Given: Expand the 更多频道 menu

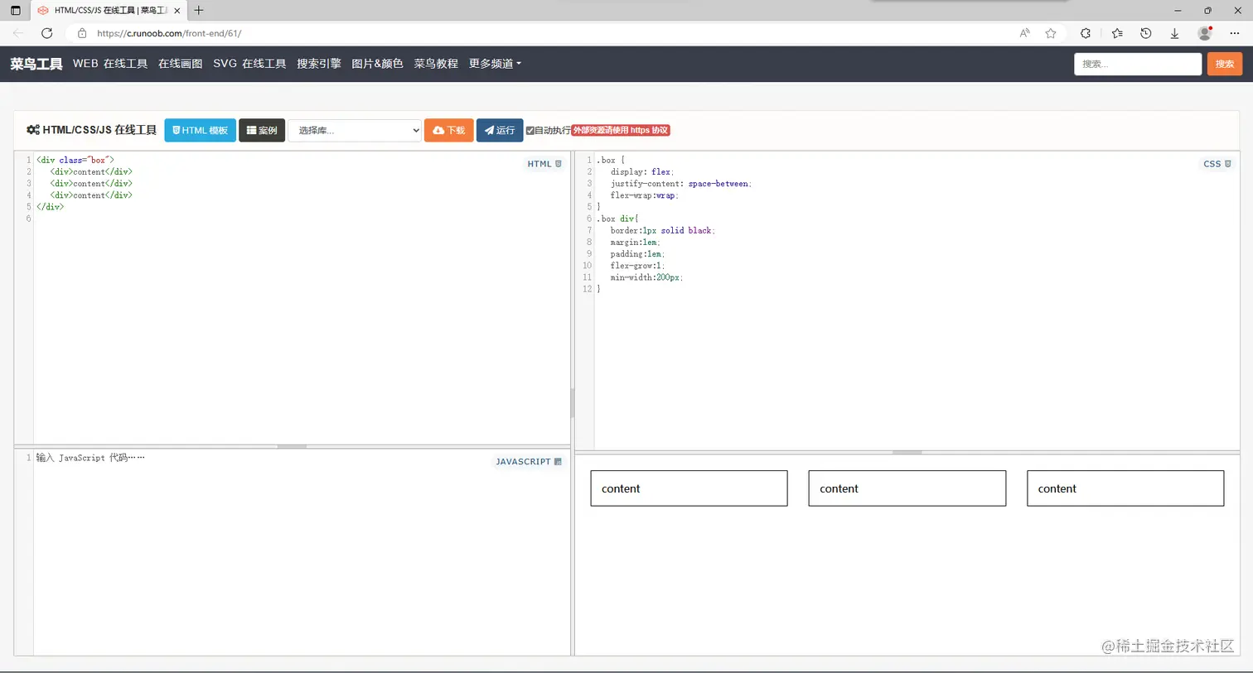Looking at the screenshot, I should click(495, 64).
